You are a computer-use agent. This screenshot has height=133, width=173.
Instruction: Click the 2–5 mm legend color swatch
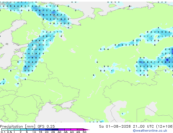tap(24, 129)
